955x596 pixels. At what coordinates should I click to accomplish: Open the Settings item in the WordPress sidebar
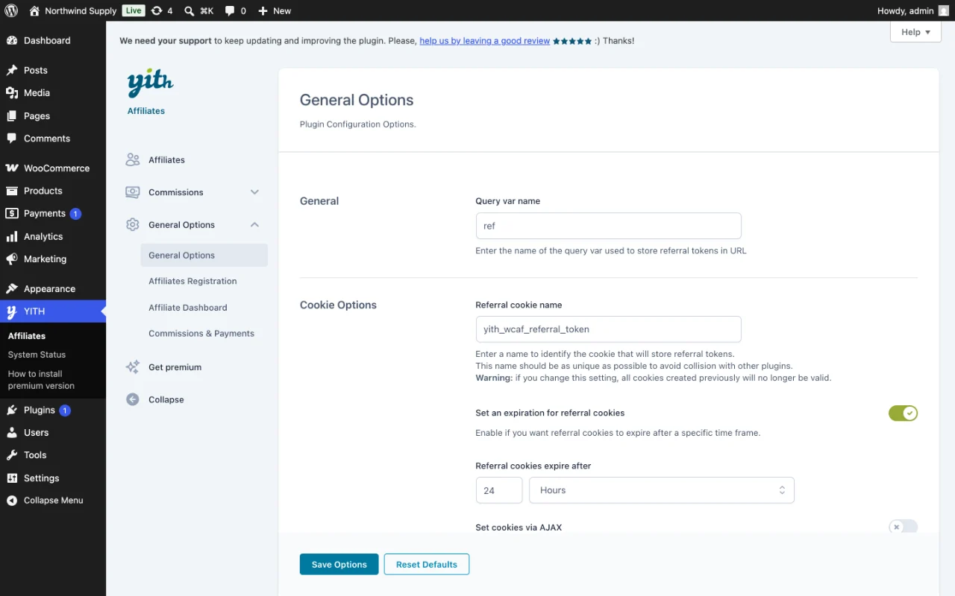pos(53,478)
